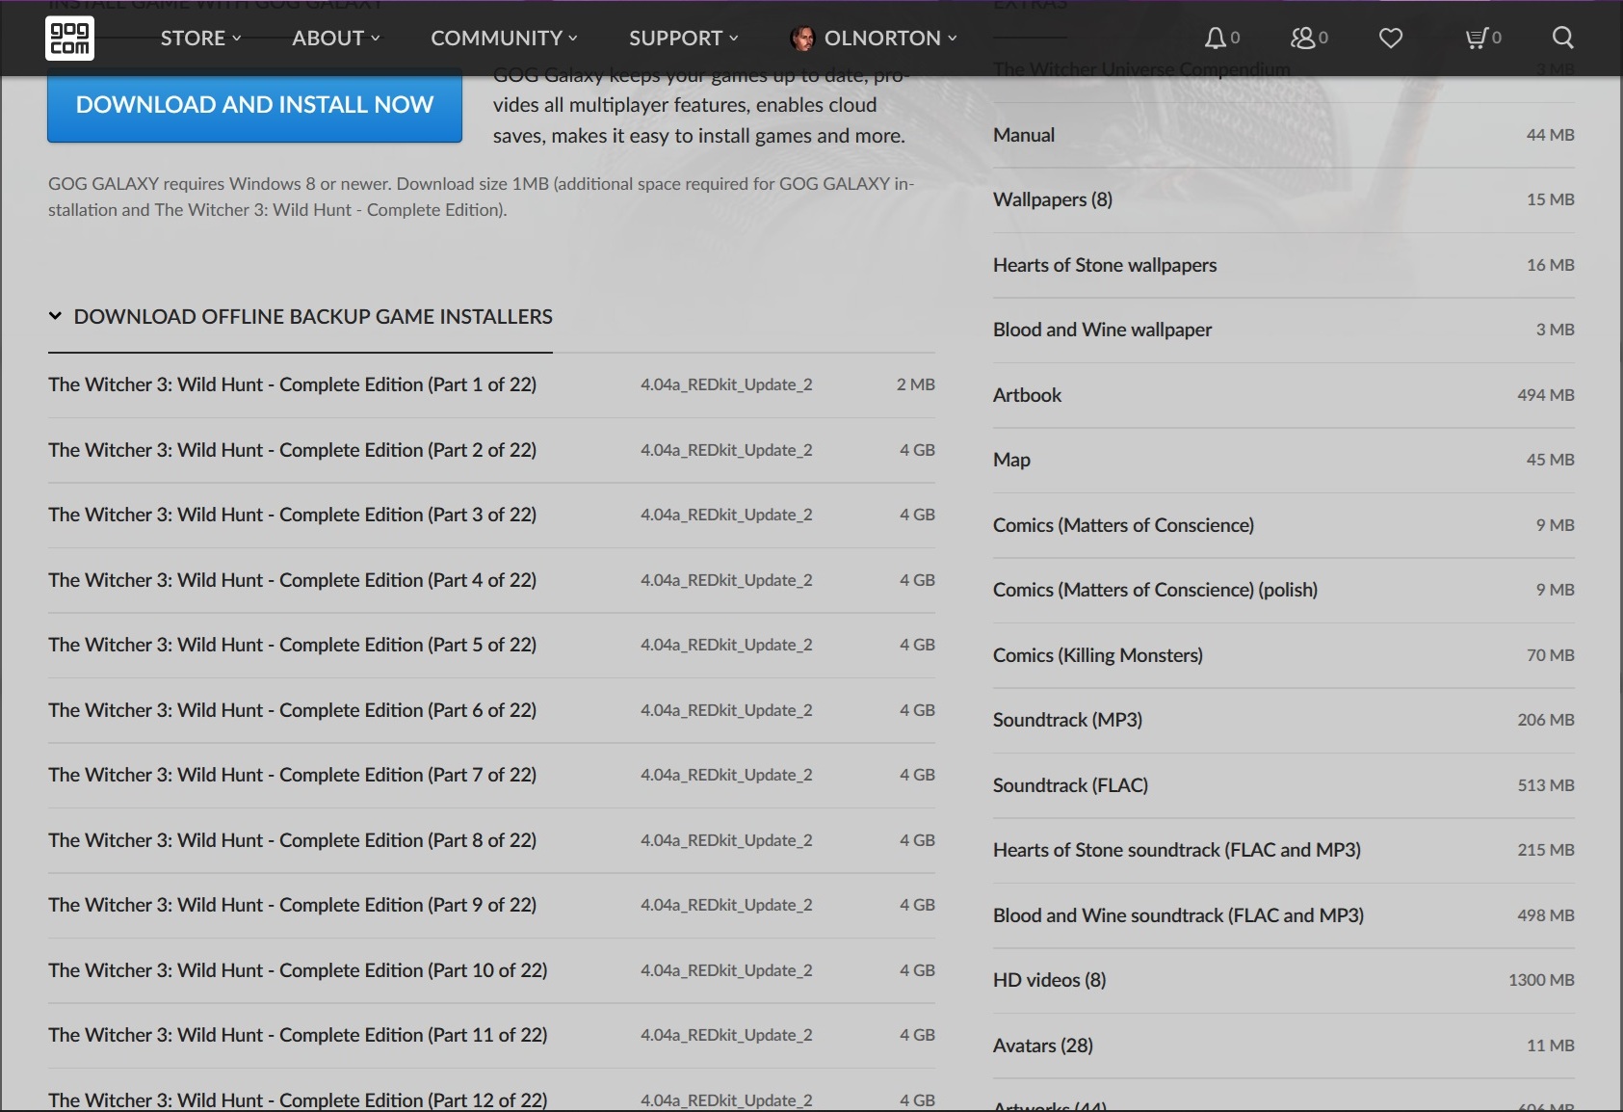Download Complete Edition Part 4 of 22

pos(491,580)
